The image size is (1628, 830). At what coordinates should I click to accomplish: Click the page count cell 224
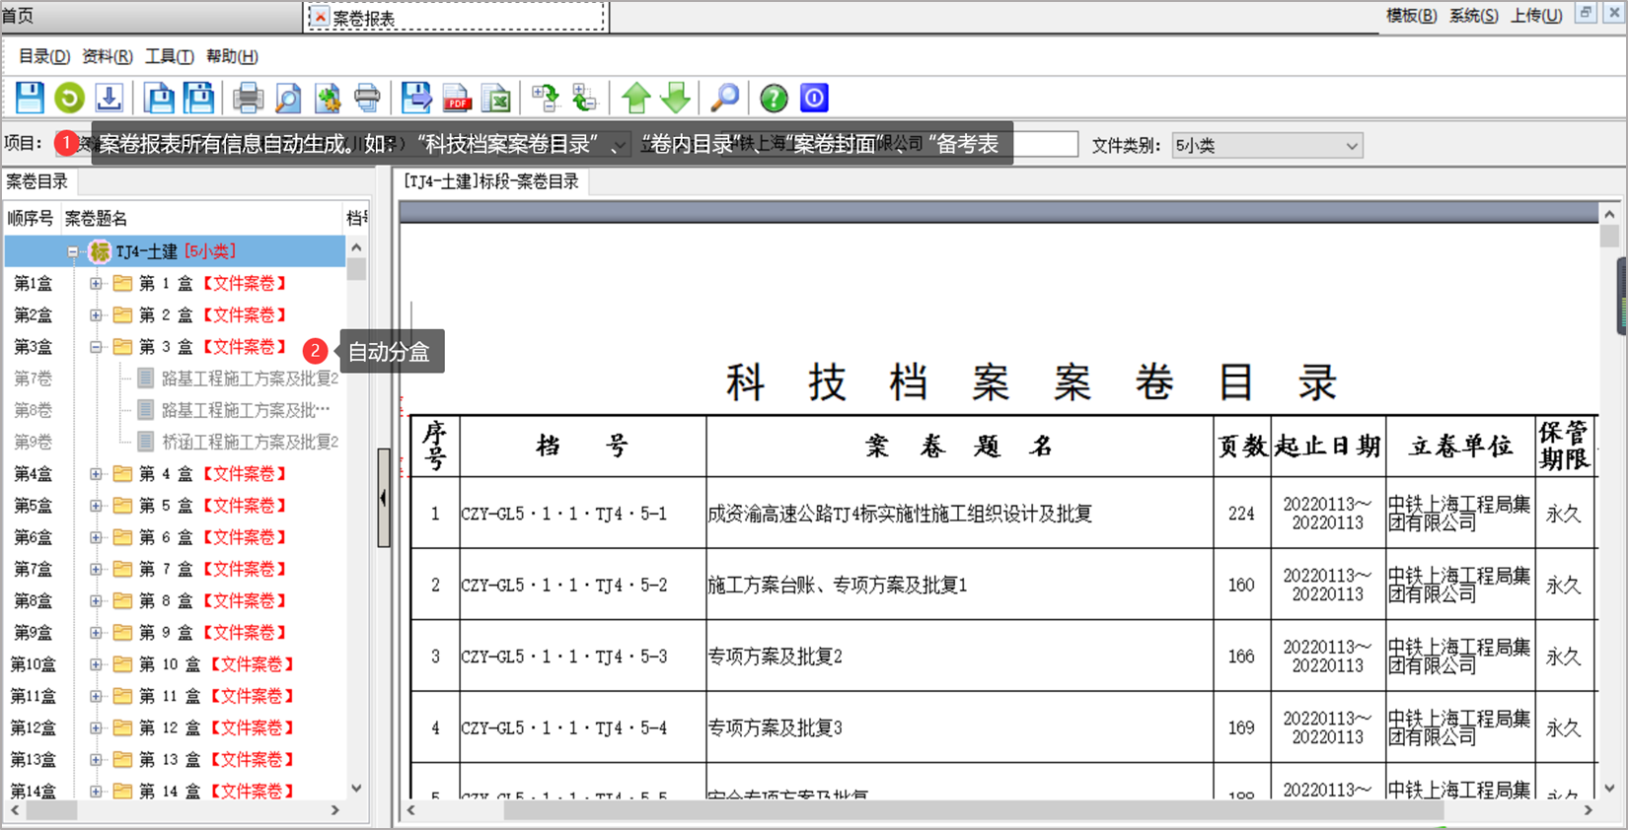(1241, 514)
